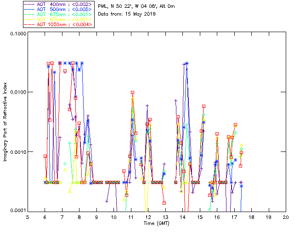Click the red square peak marker near 11

point(133,92)
